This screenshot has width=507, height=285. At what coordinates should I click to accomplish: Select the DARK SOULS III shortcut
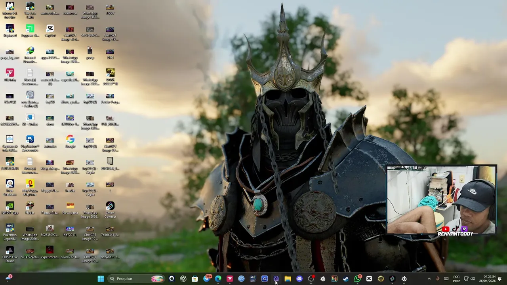click(110, 77)
